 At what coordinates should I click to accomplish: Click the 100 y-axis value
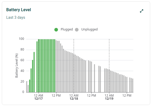(21, 39)
